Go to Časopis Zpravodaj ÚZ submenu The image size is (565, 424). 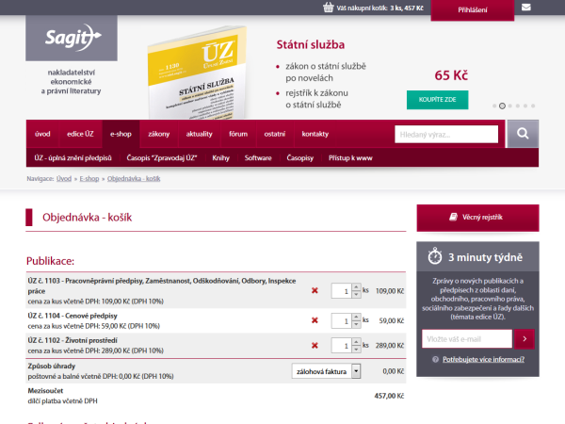point(162,158)
